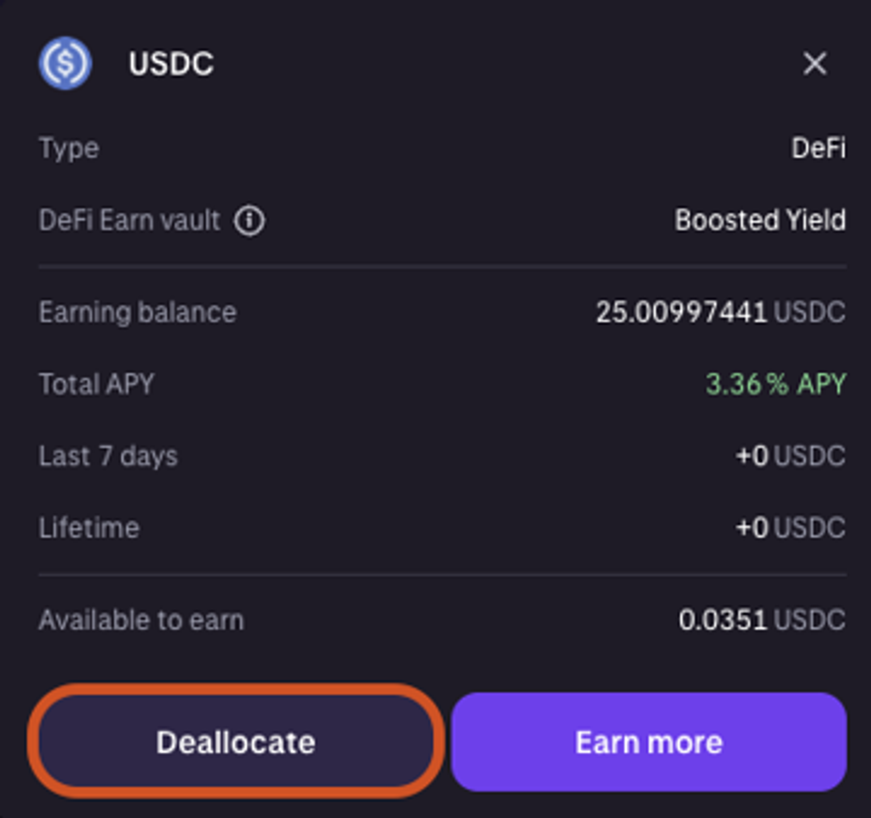Click the USDC coin logo icon

[x=65, y=63]
